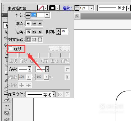Click the black stroke color swatch

52,8
